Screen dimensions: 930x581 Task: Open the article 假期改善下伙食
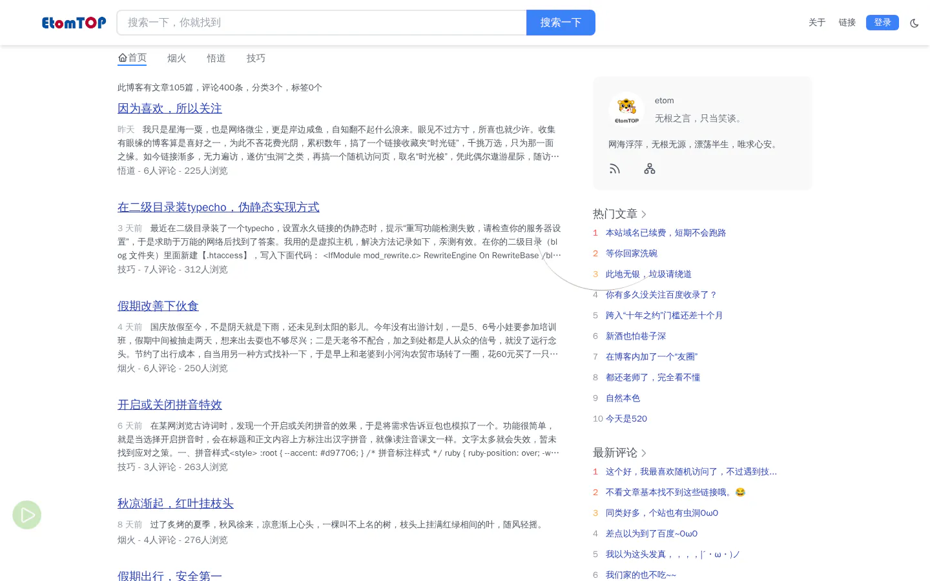pos(158,306)
